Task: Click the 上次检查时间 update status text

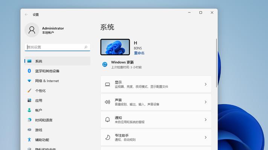Action: point(126,67)
